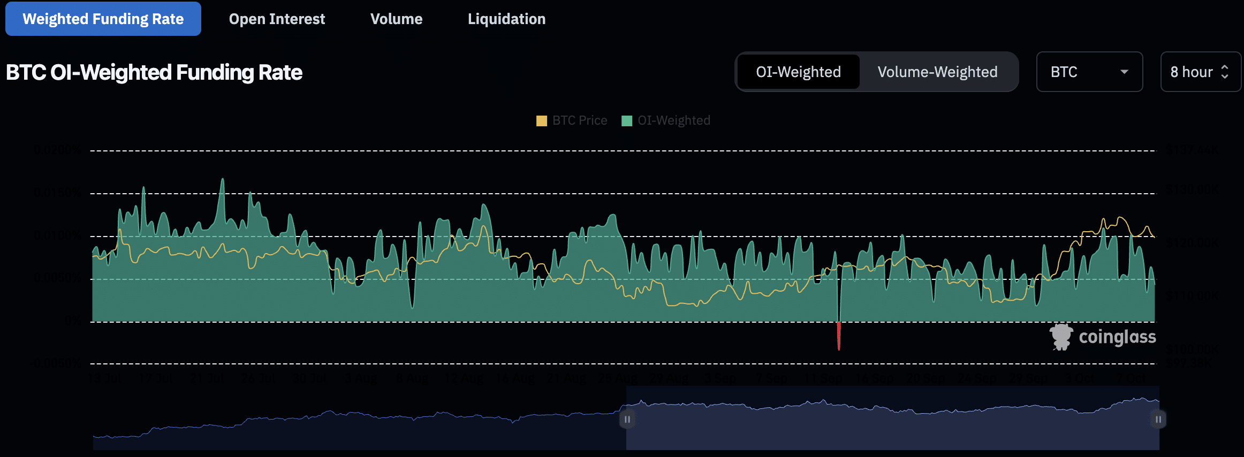Click the up/down arrows beside 8 hour
The image size is (1244, 457).
(x=1225, y=72)
